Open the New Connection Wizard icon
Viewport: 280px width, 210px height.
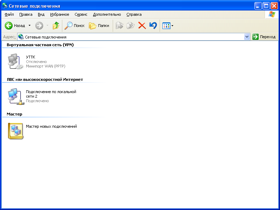[16, 131]
